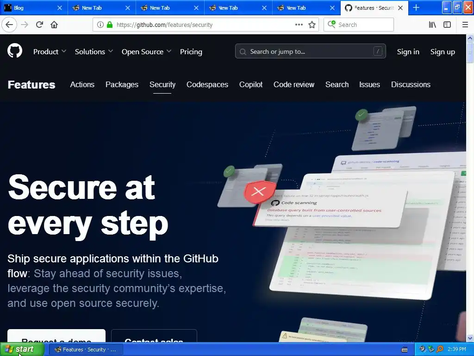The image size is (474, 356).
Task: Open the Code review features page
Action: tap(294, 84)
